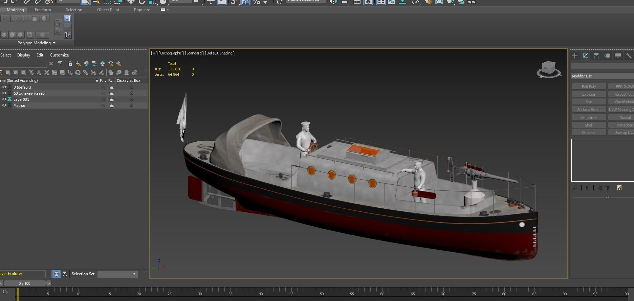Apply the Surface Select modifier button

[589, 110]
